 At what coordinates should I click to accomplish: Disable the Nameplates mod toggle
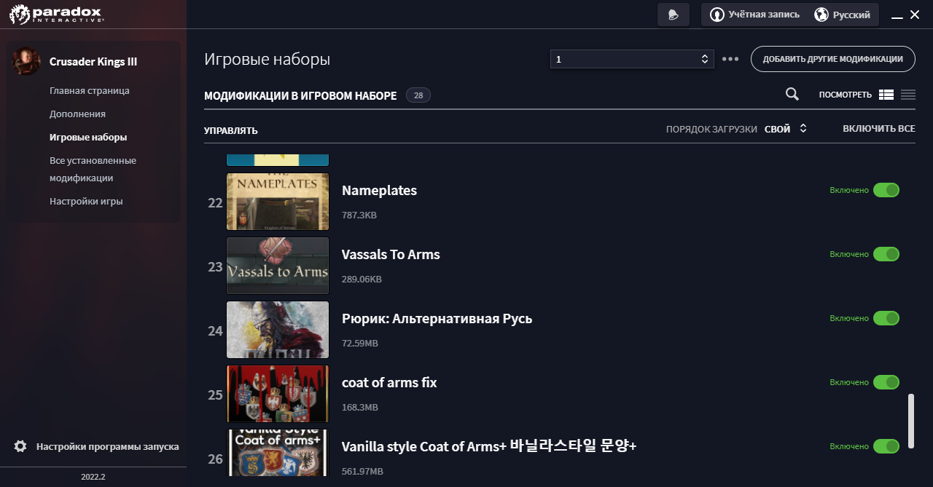pos(886,190)
